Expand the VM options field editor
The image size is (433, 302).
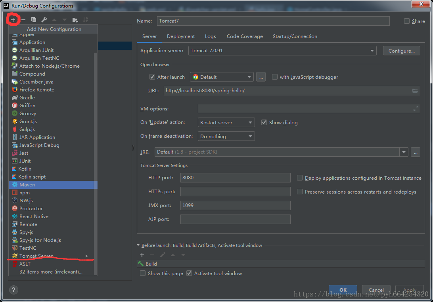point(416,109)
